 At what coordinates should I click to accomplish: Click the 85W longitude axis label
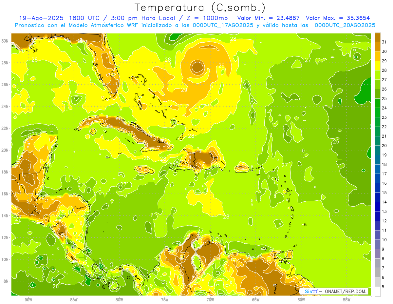(x=74, y=300)
